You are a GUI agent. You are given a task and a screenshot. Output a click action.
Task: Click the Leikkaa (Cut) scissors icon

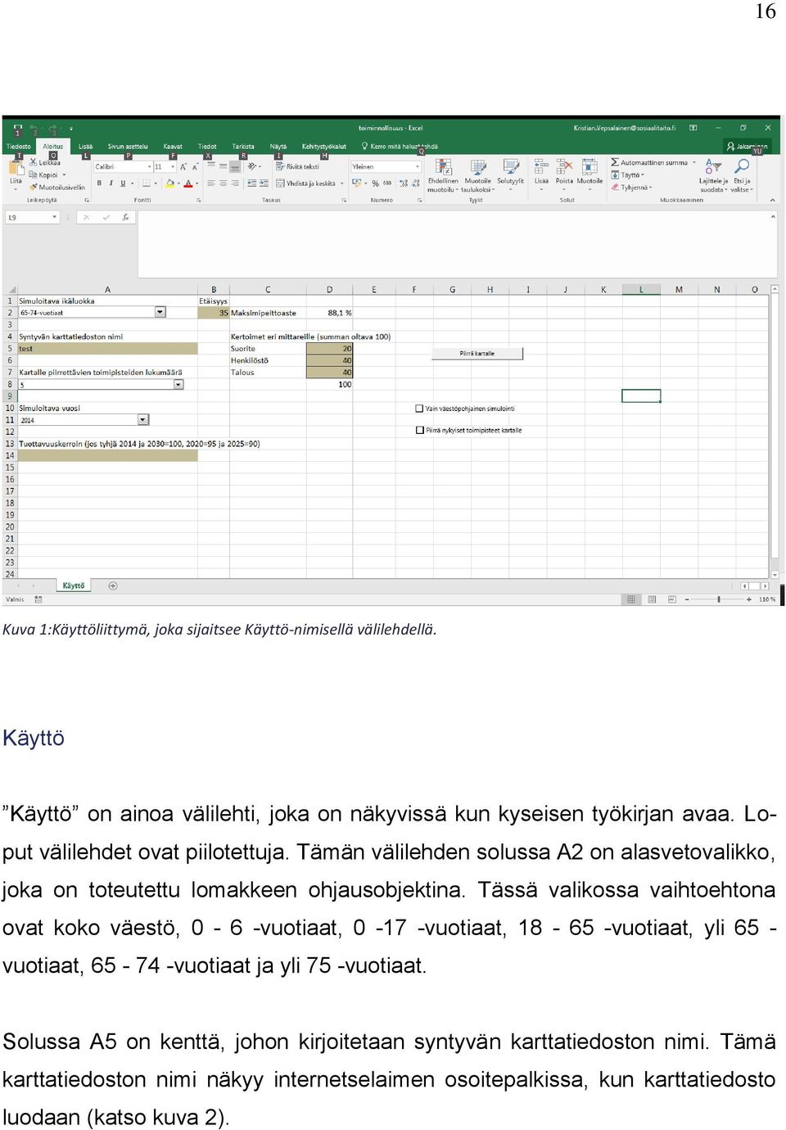click(34, 163)
